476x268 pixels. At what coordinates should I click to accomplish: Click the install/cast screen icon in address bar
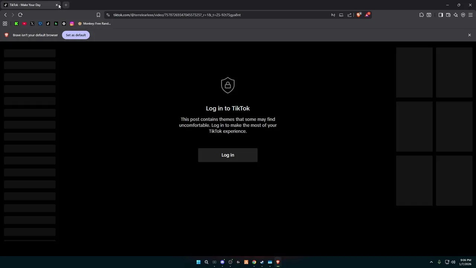pos(341,15)
